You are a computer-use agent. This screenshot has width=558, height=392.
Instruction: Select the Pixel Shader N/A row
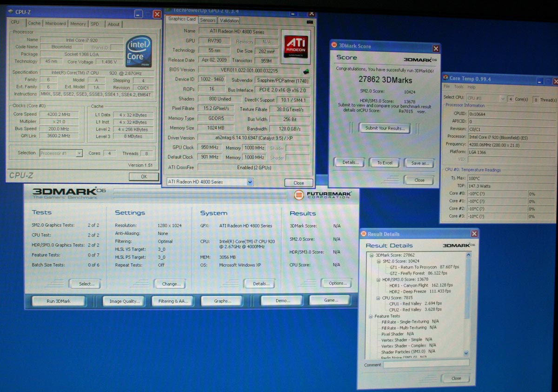pyautogui.click(x=398, y=334)
